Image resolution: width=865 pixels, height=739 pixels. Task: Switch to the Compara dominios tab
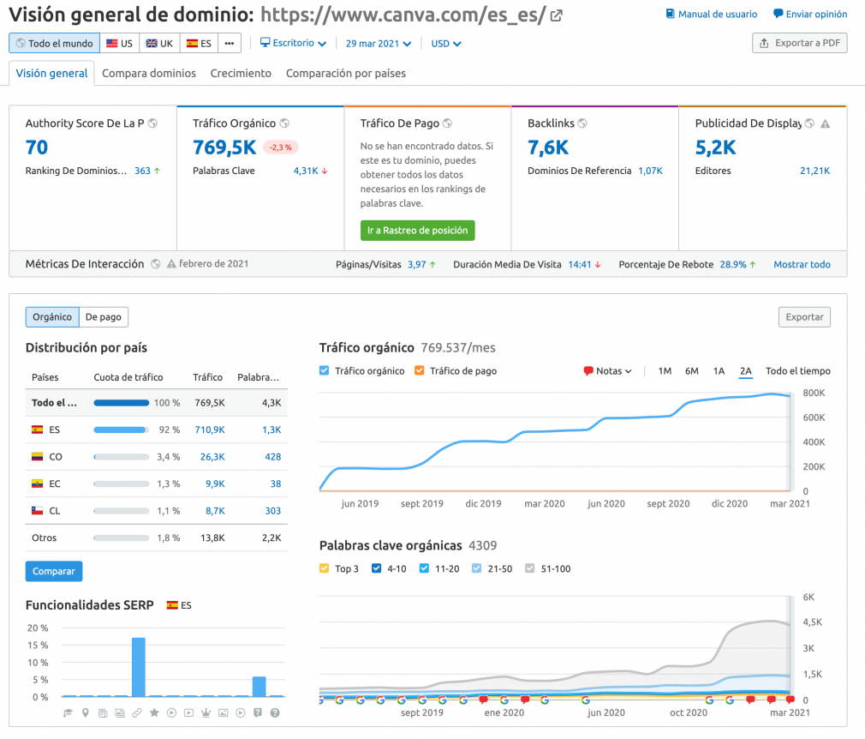[x=149, y=74]
